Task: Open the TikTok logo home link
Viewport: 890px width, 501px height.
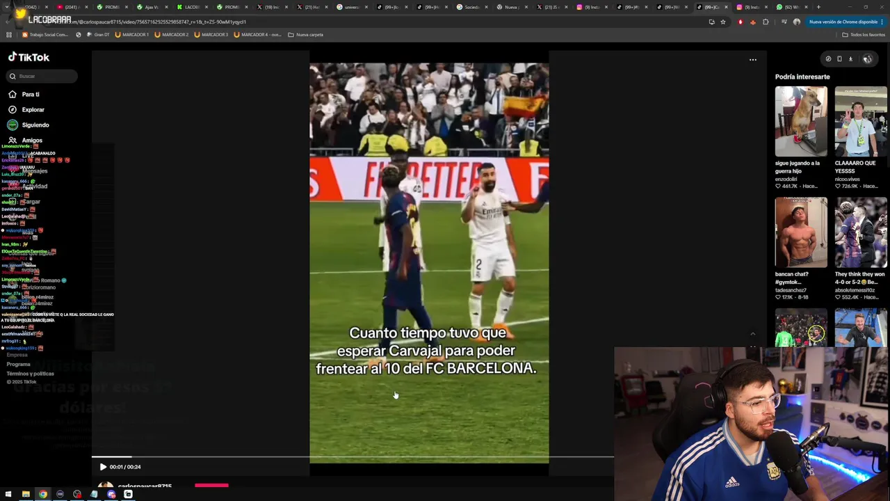Action: pos(29,57)
